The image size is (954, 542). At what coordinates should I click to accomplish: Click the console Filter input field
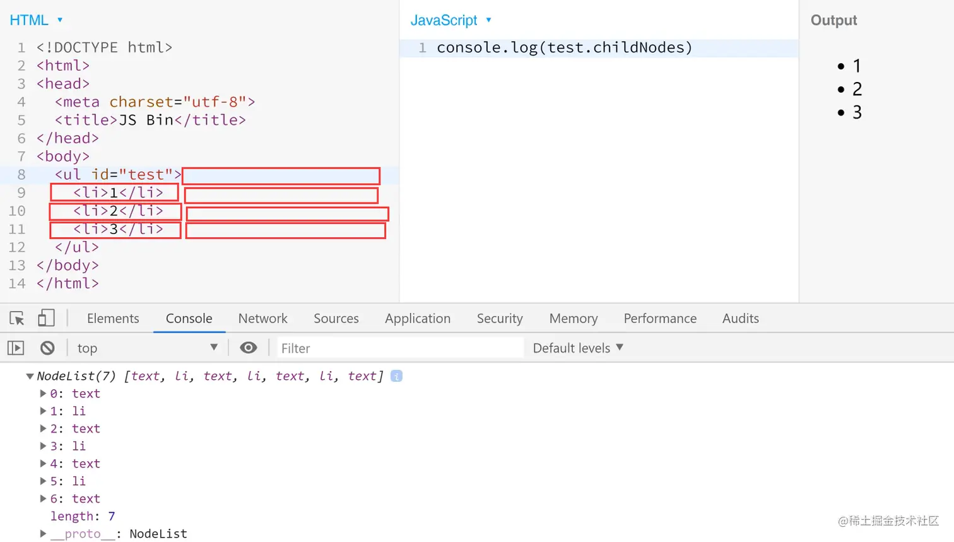point(400,348)
